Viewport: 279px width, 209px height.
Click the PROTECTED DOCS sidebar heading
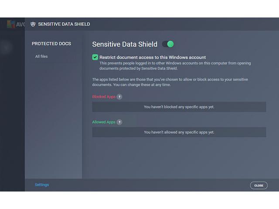51,44
